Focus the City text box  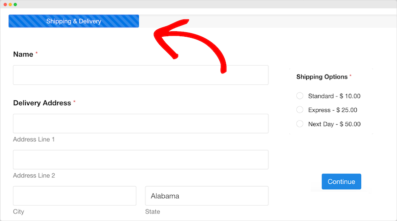pyautogui.click(x=74, y=196)
